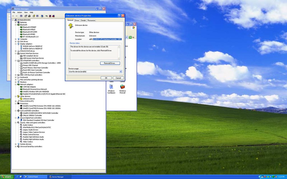Expand the System devices category
Screen dimensions: 287x179
pos(16,144)
